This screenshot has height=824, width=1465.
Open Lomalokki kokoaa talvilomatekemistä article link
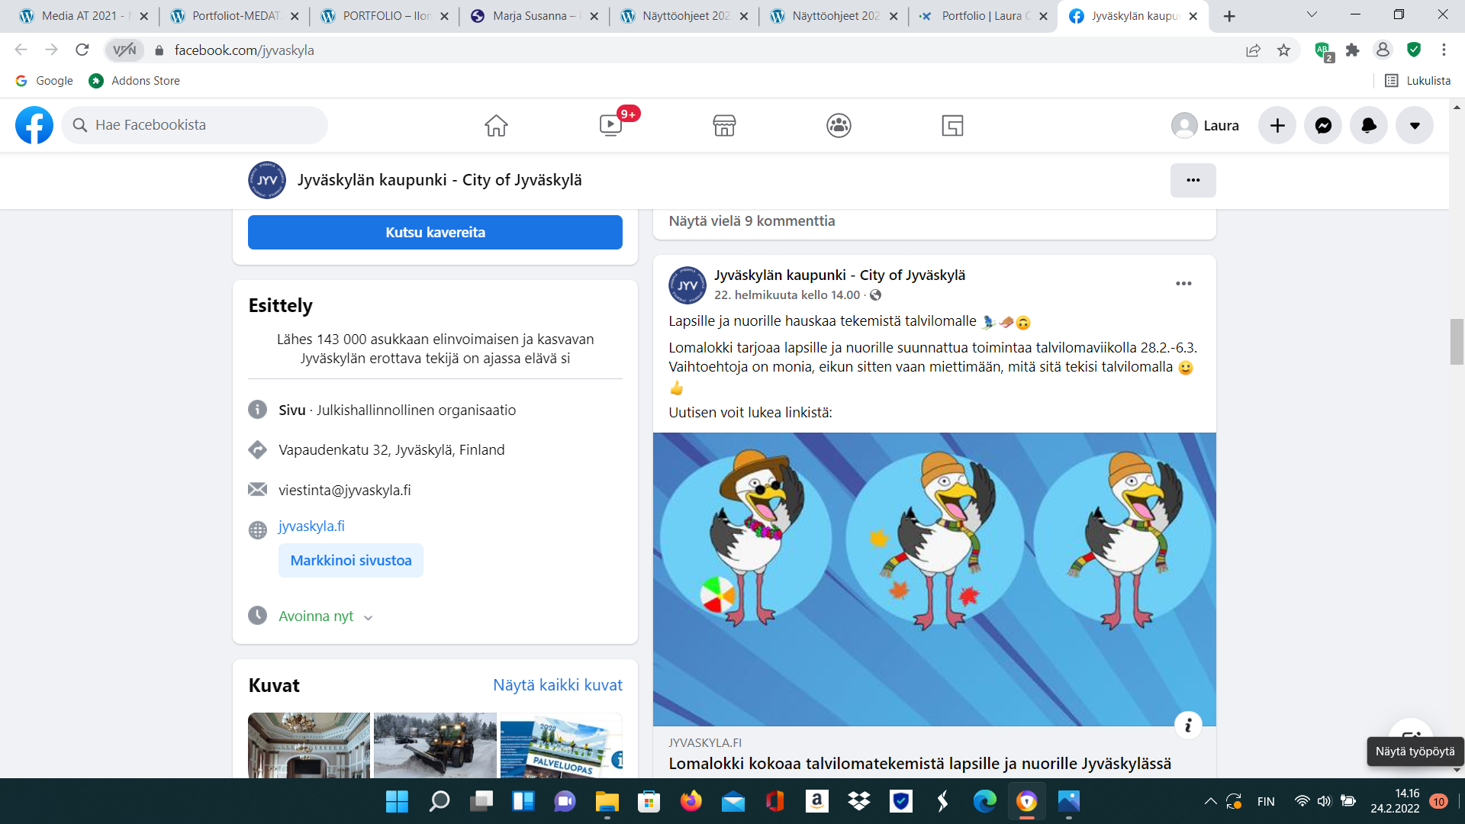click(x=919, y=764)
